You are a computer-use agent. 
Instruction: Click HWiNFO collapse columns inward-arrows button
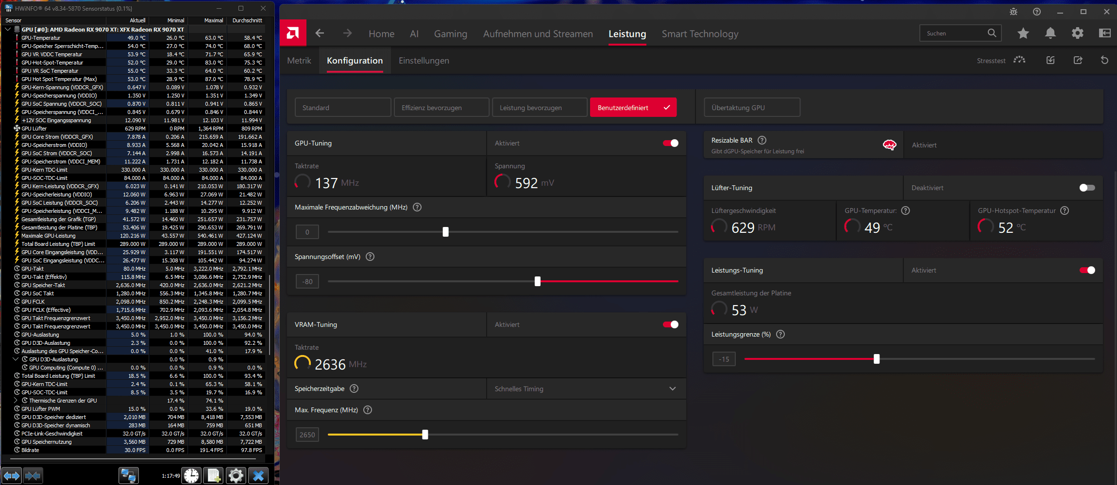click(x=33, y=476)
